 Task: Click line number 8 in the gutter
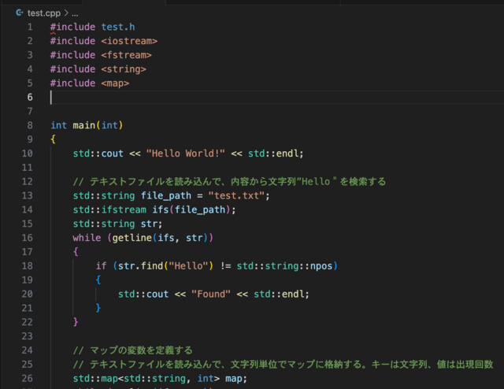29,125
